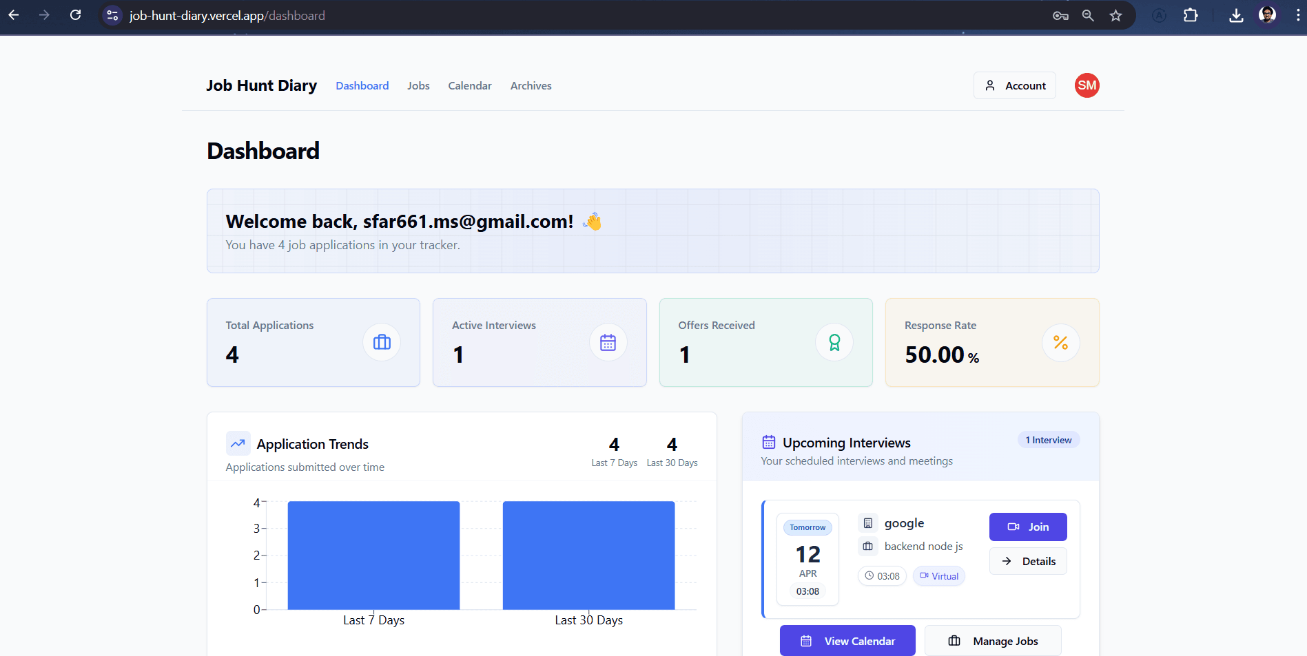Click the award ribbon icon in Offers Received
Screen dimensions: 1307x656
834,342
